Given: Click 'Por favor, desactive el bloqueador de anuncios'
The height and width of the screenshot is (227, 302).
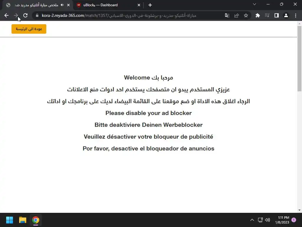Looking at the screenshot, I should click(149, 148).
